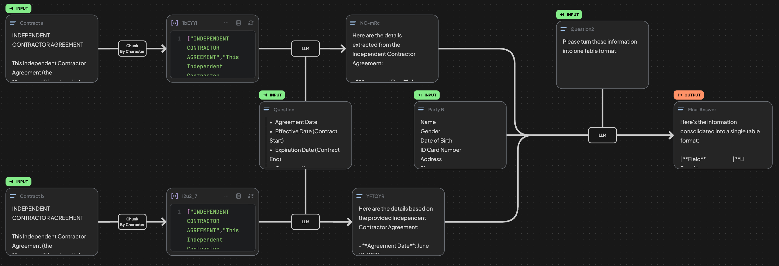Click the text icon of the Final Answer node
The width and height of the screenshot is (779, 266).
coord(681,110)
